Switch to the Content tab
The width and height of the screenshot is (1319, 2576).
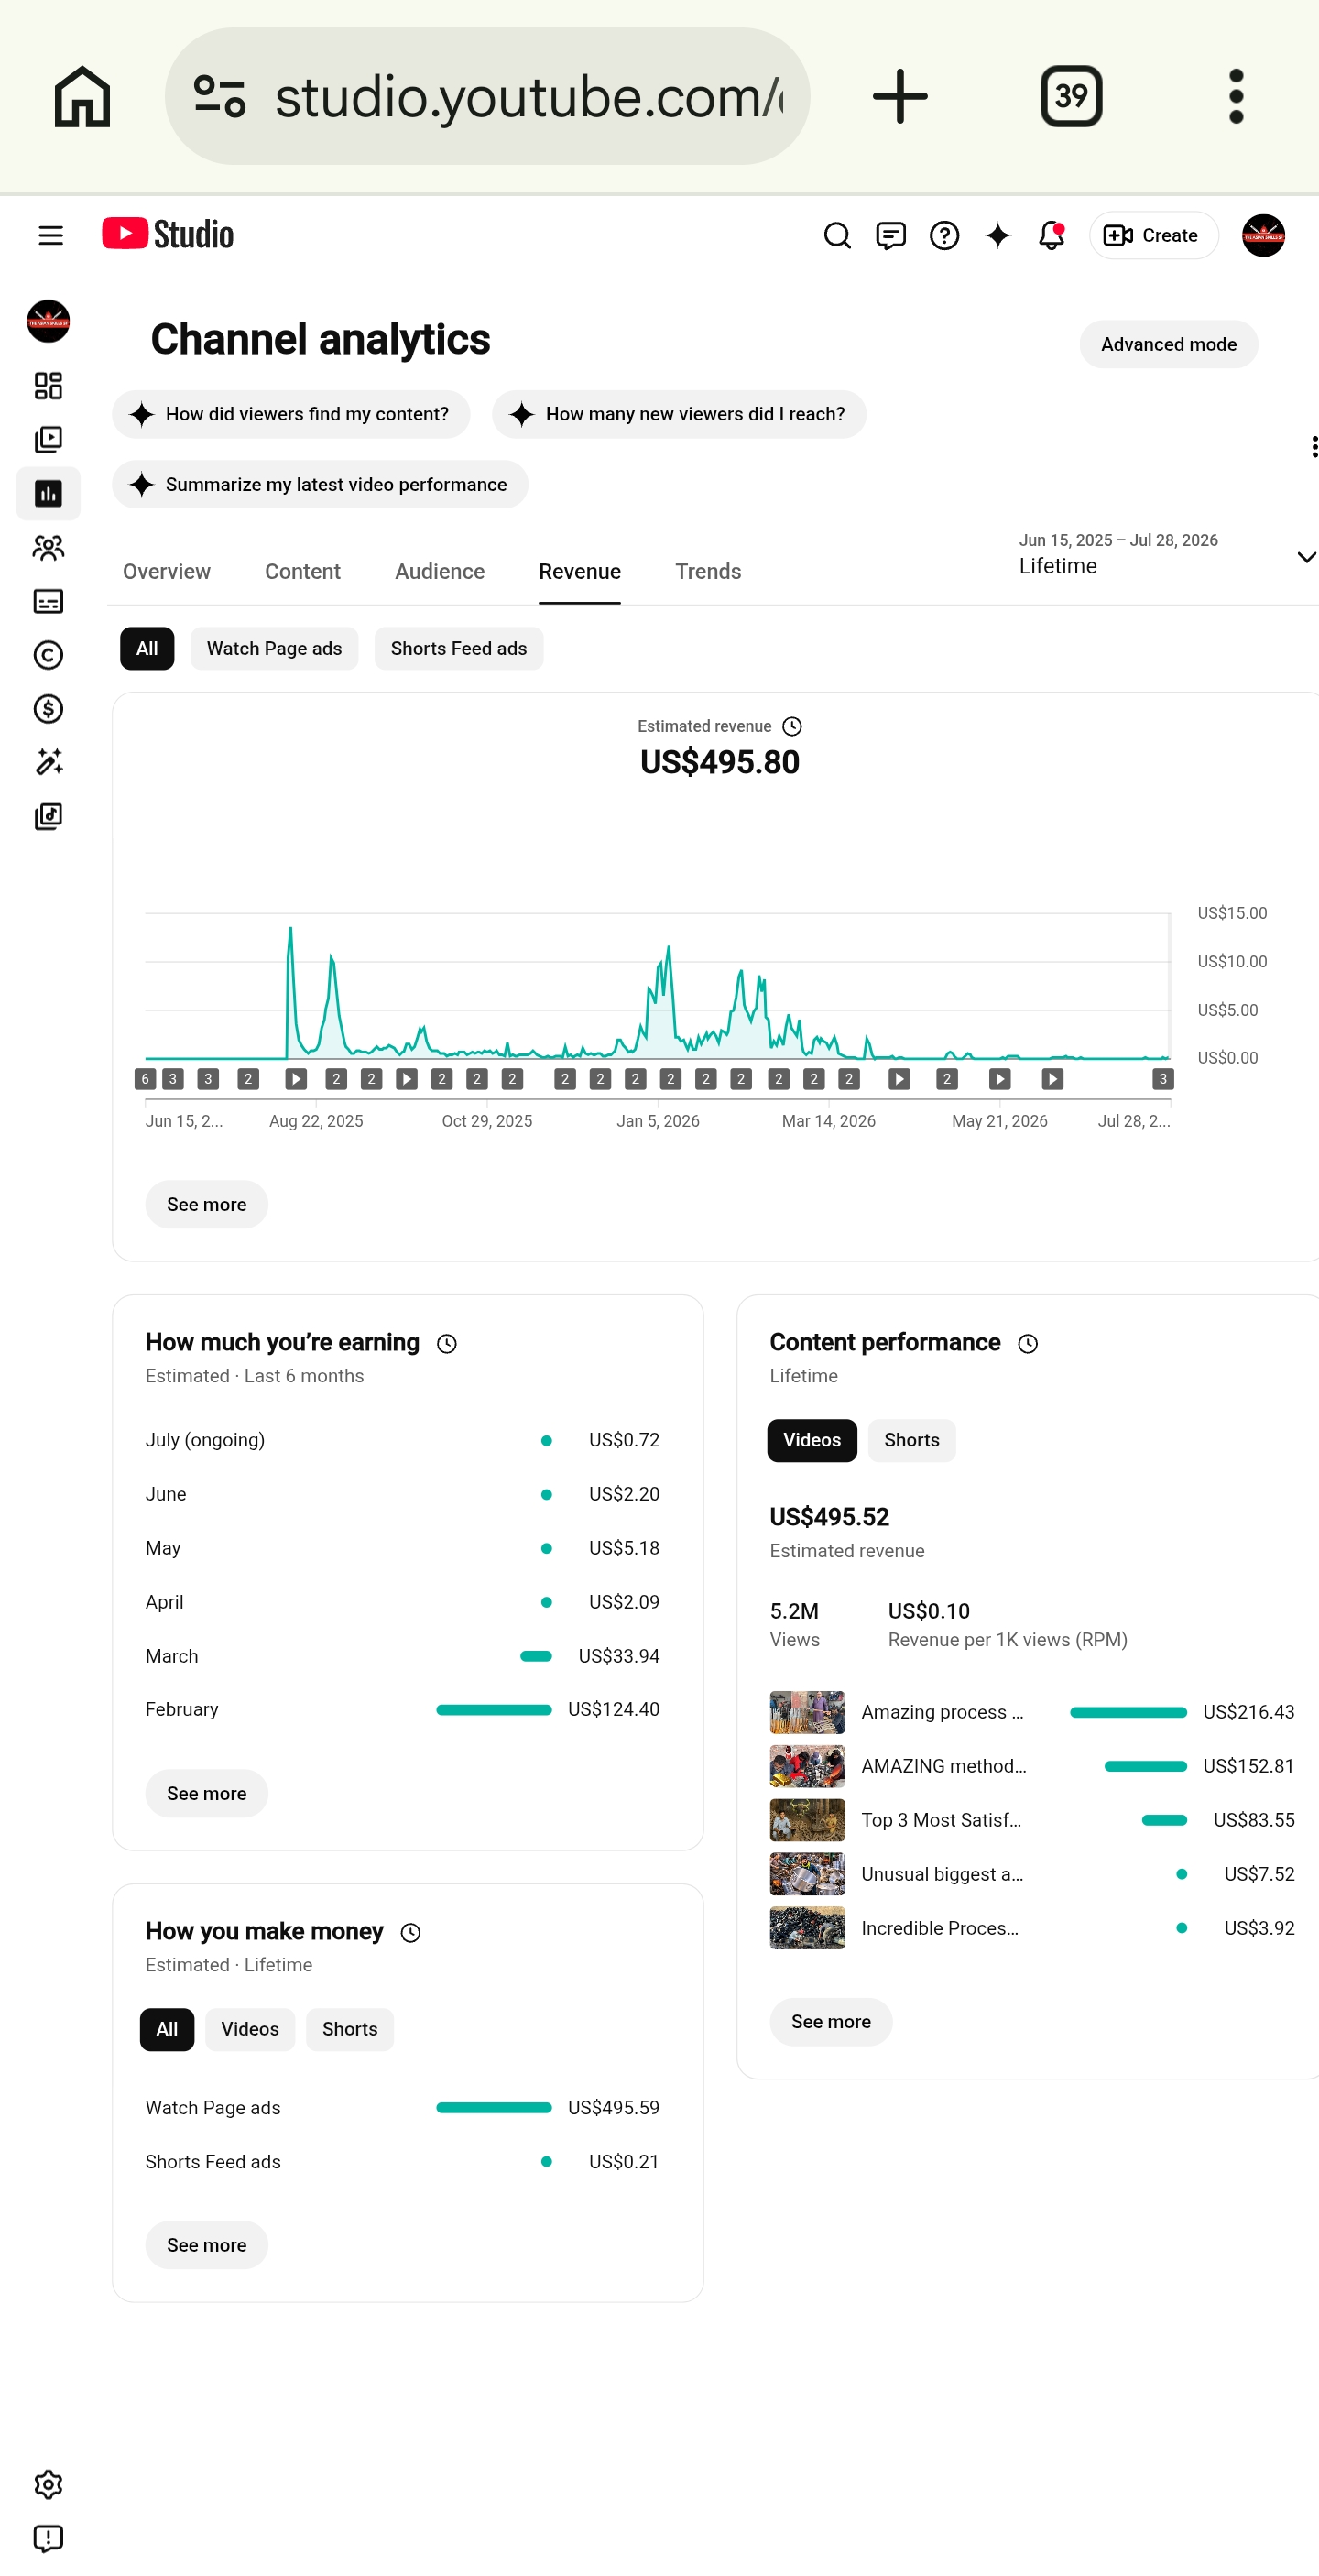(303, 572)
